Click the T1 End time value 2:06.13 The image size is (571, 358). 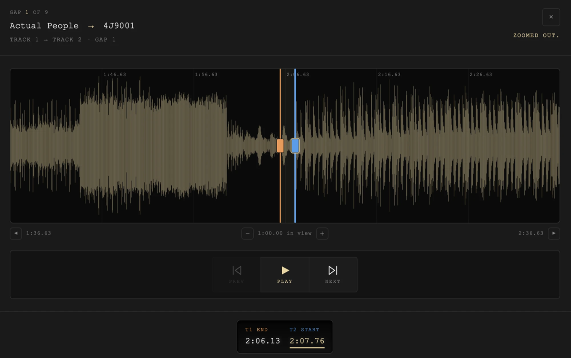pos(263,341)
